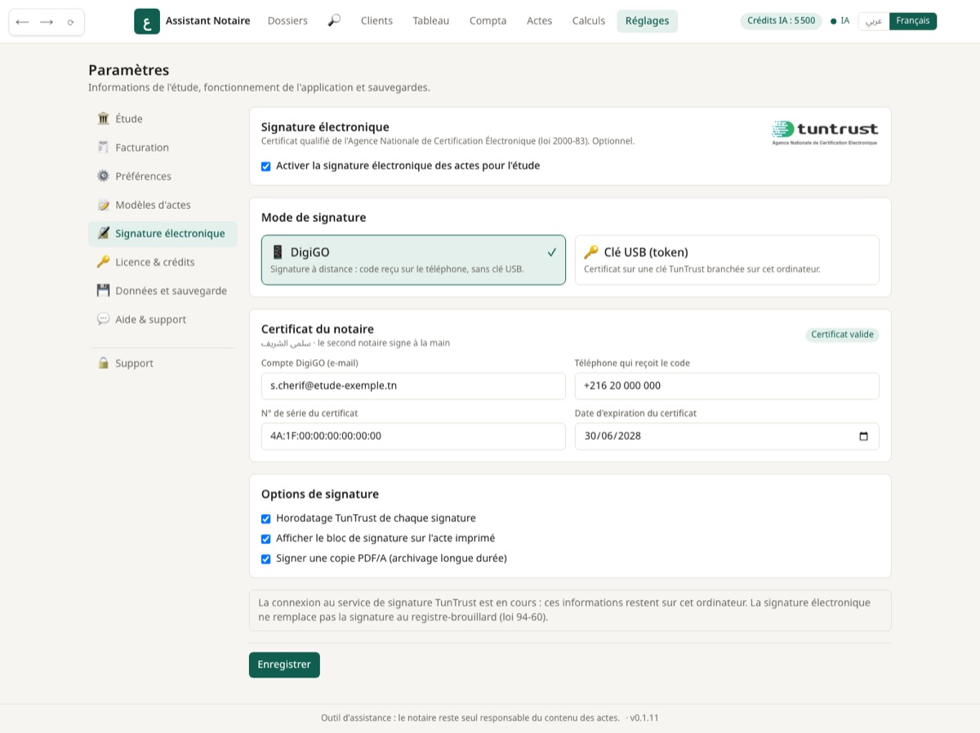The width and height of the screenshot is (980, 733).
Task: Edit the Compte DigiGO e-mail field
Action: point(413,386)
